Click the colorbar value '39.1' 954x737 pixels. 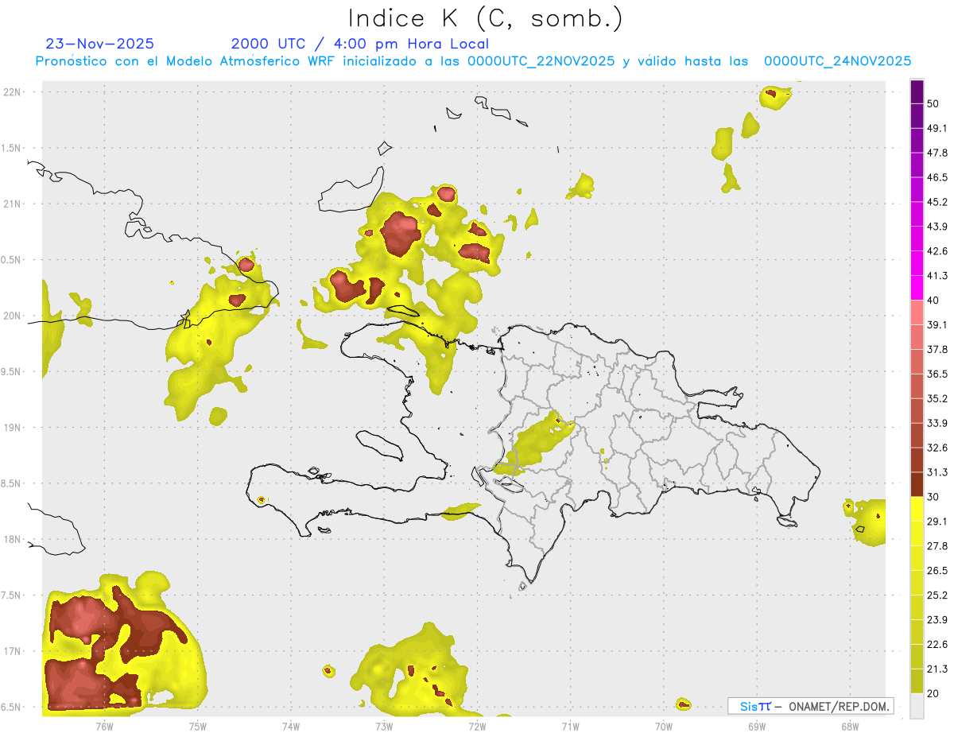(x=937, y=325)
